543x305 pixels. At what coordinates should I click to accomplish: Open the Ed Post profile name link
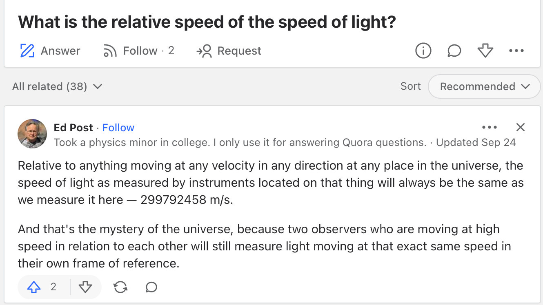point(73,128)
